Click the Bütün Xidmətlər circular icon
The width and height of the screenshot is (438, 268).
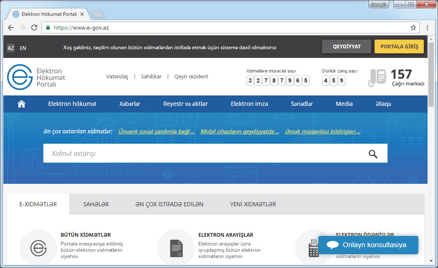point(38,248)
